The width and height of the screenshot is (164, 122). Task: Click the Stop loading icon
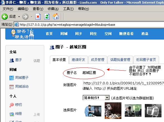[x=38, y=17]
